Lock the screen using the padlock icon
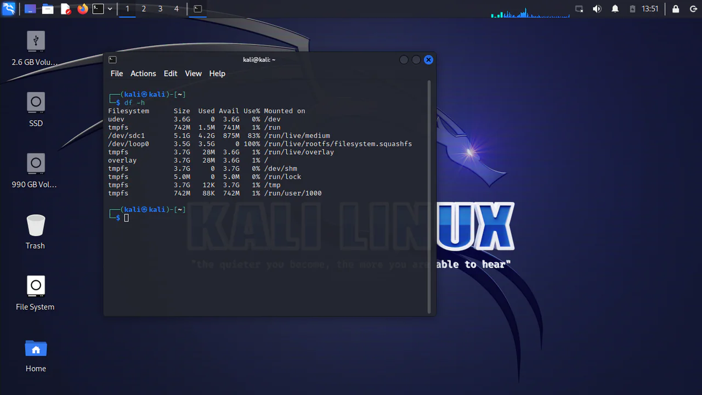The width and height of the screenshot is (702, 395). (676, 9)
